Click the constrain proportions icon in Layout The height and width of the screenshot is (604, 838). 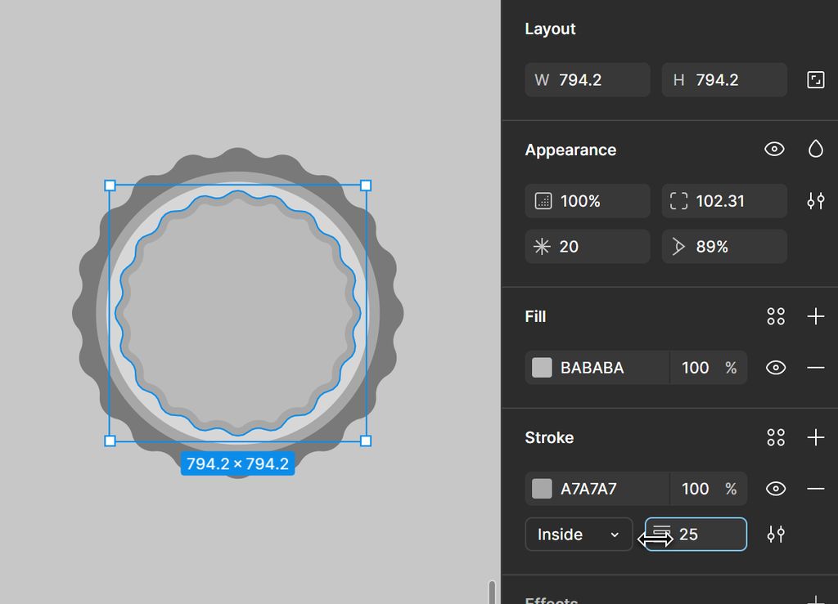pos(815,80)
